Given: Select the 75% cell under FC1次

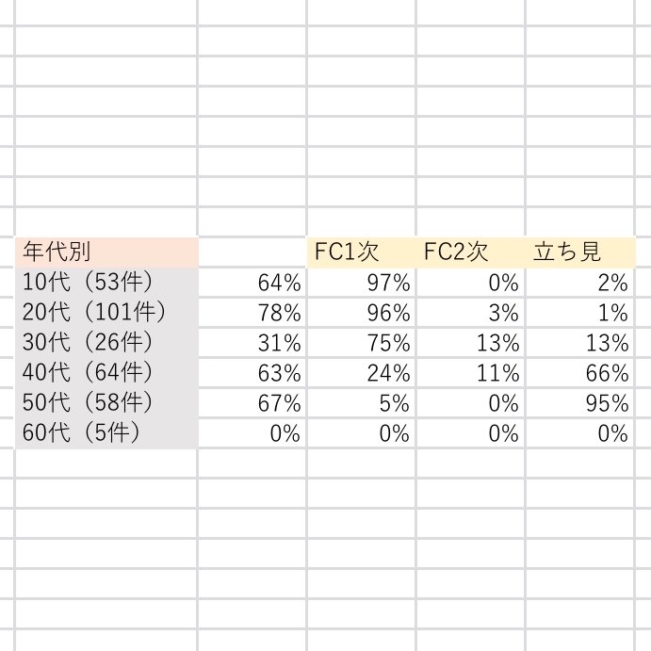Looking at the screenshot, I should coord(361,342).
